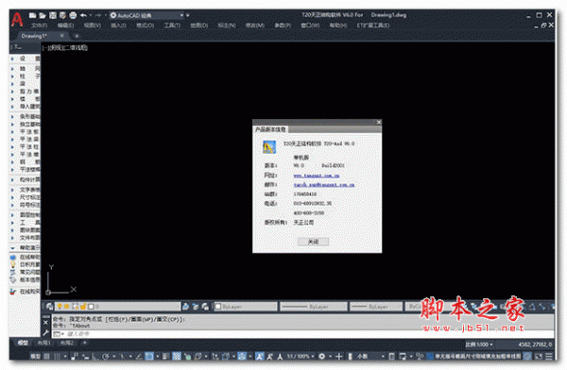Image resolution: width=567 pixels, height=370 pixels.
Task: Click the Save As icon in quick access toolbar
Action: (62, 15)
